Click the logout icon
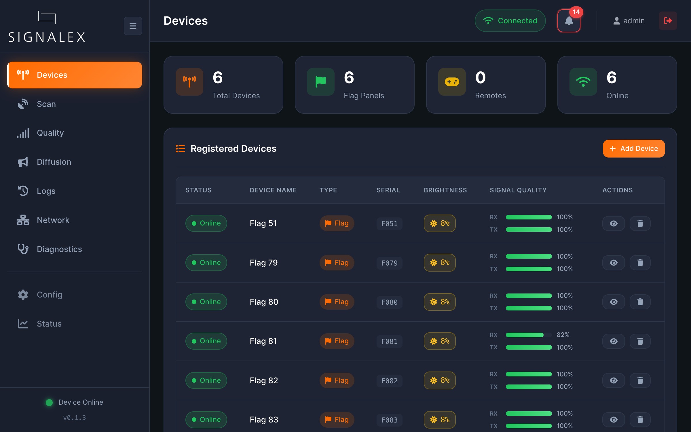Viewport: 691px width, 432px height. pyautogui.click(x=668, y=21)
